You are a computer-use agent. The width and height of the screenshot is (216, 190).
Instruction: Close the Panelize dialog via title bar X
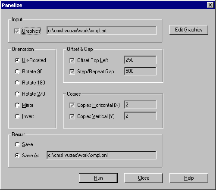210,5
